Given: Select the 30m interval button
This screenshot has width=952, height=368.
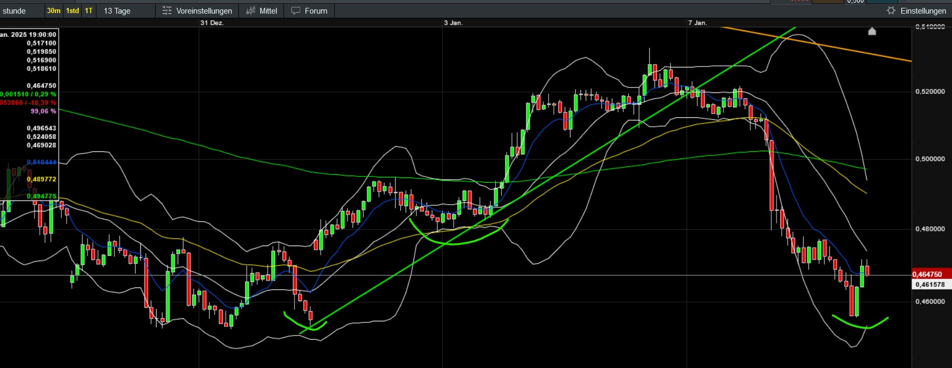Looking at the screenshot, I should 54,10.
